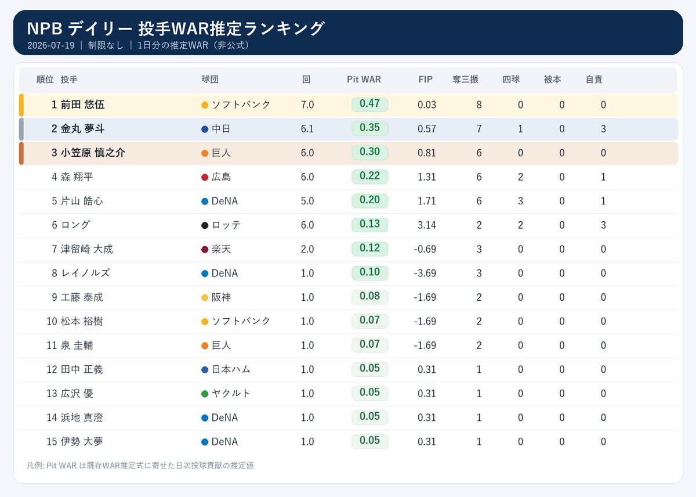
Task: Click the innings value 6.1
Action: (307, 129)
